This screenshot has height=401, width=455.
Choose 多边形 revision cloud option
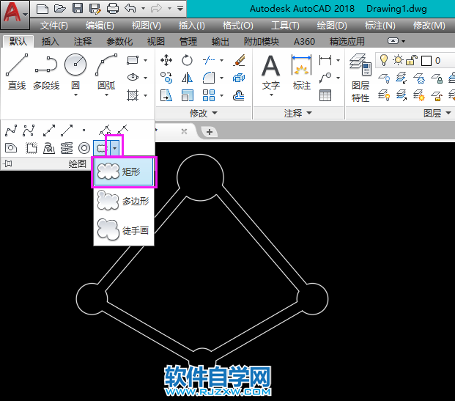(x=123, y=201)
